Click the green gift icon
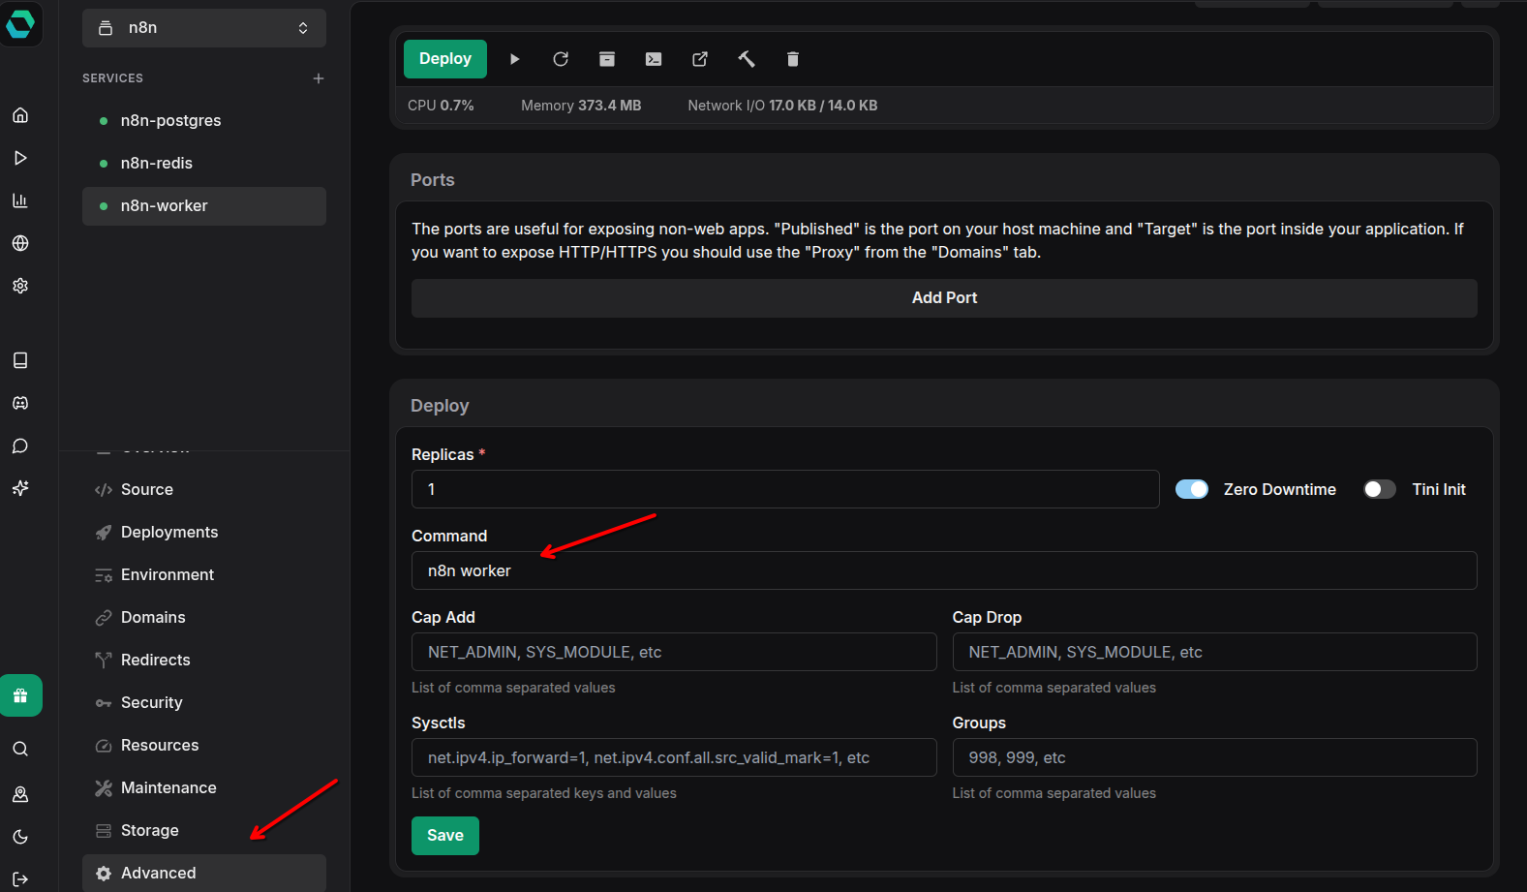The width and height of the screenshot is (1527, 892). click(x=20, y=695)
